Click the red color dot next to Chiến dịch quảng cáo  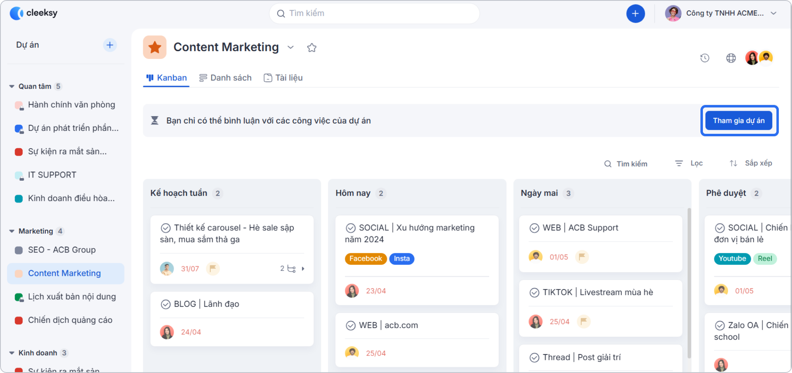pos(19,320)
